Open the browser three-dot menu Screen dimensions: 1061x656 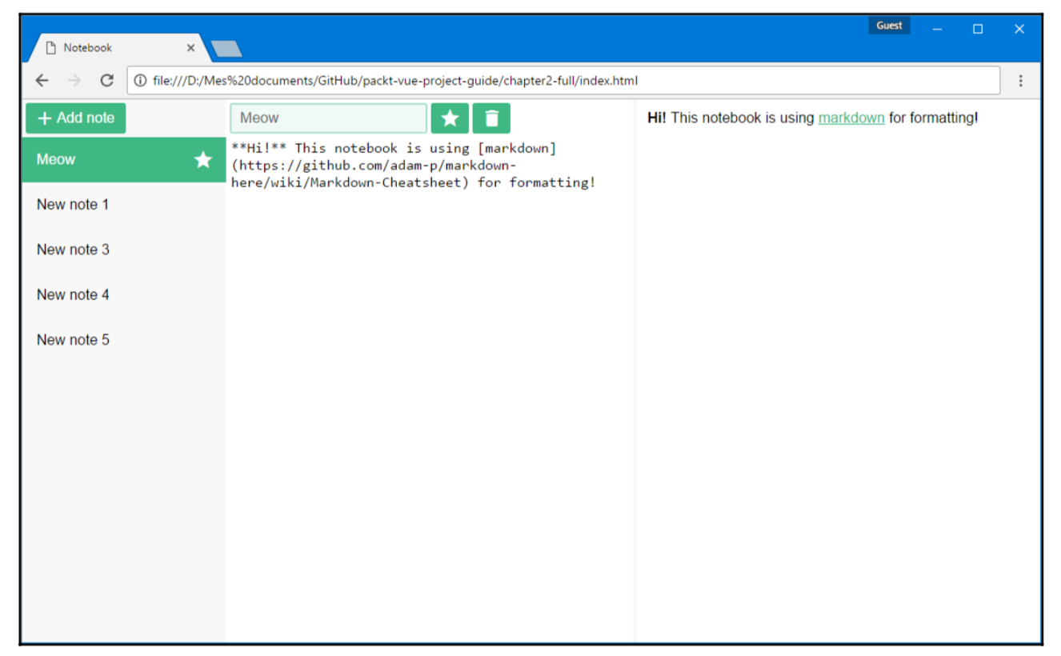click(x=1021, y=81)
